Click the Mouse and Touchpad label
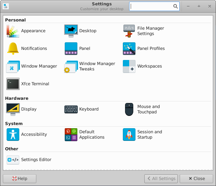Screen dimensions: 216x186 [x=148, y=109]
